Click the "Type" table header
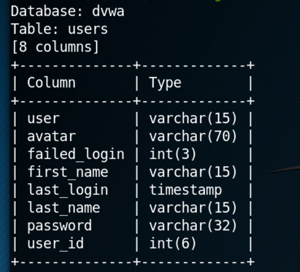 (165, 83)
